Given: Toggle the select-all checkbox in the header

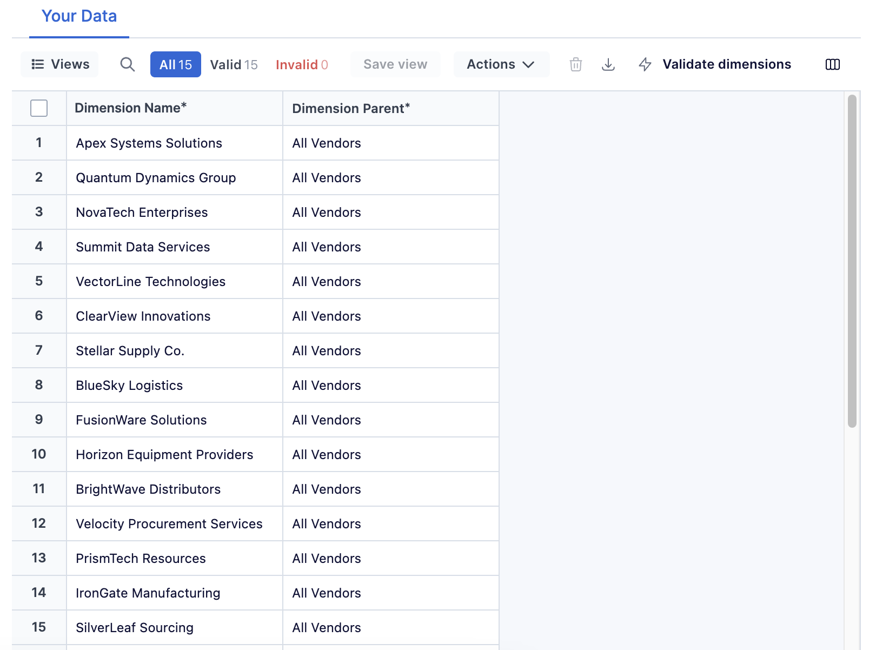Looking at the screenshot, I should [39, 108].
